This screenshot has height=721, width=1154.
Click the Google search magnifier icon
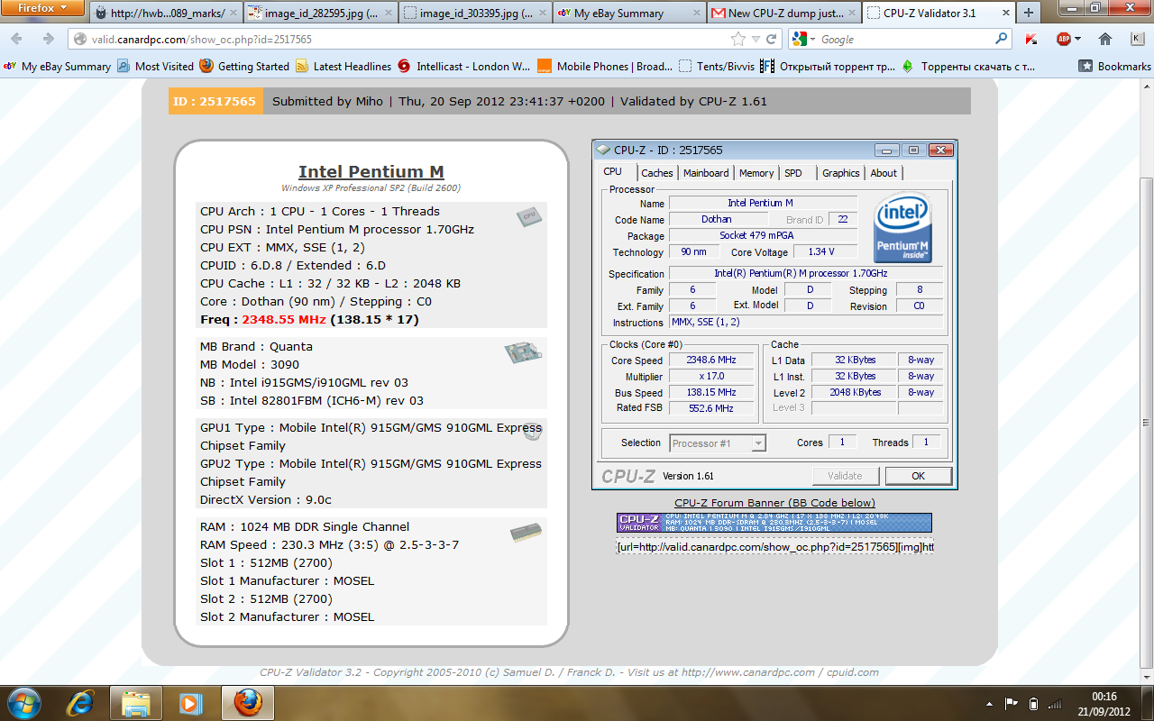pos(1002,39)
